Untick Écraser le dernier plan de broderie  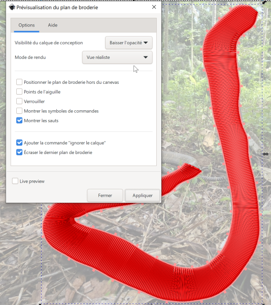click(x=19, y=152)
